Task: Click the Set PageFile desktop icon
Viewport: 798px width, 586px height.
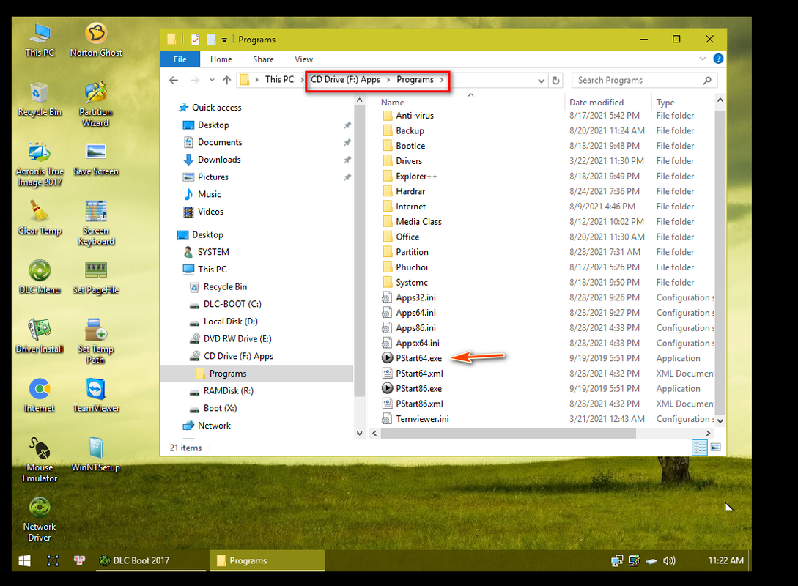Action: (96, 278)
